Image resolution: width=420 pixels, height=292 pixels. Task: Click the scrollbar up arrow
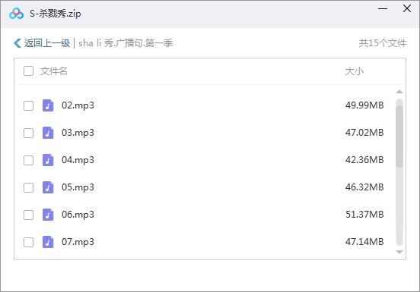(x=399, y=92)
